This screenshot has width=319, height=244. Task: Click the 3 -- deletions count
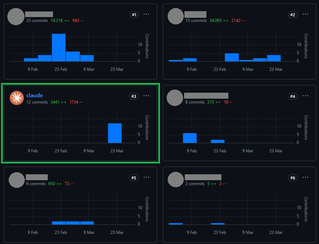(222, 184)
